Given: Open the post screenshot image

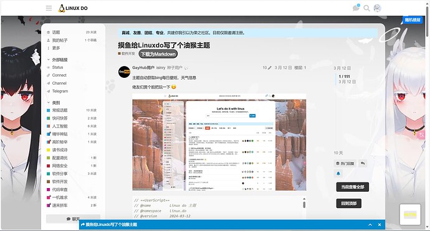Looking at the screenshot, I should 219,142.
